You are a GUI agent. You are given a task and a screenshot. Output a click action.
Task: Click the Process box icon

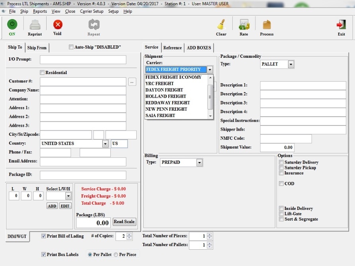[x=267, y=24]
